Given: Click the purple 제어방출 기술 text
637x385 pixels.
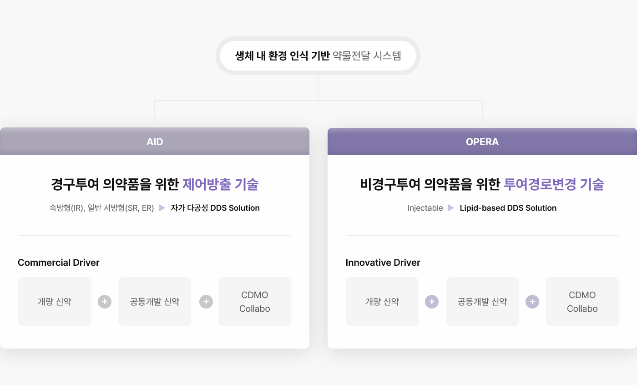Looking at the screenshot, I should [x=220, y=184].
